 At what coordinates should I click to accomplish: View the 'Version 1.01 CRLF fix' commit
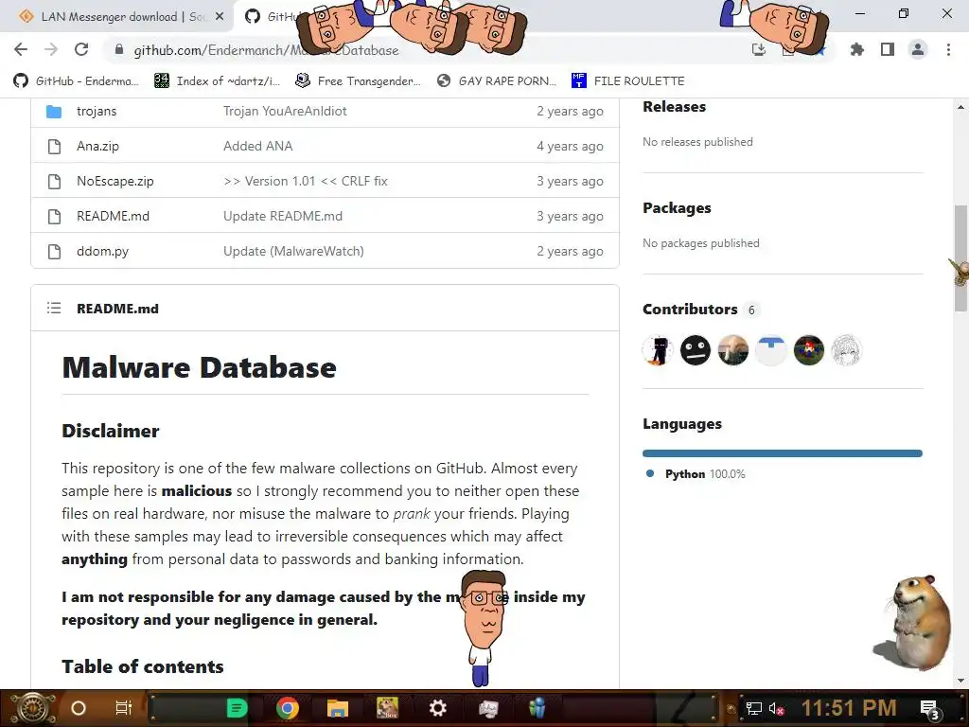(306, 181)
